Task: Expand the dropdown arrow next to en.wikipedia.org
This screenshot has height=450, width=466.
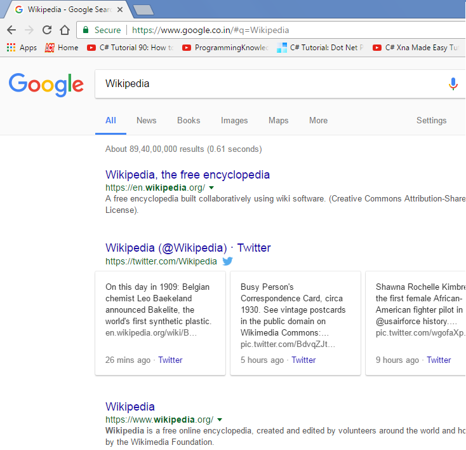Action: pos(211,187)
